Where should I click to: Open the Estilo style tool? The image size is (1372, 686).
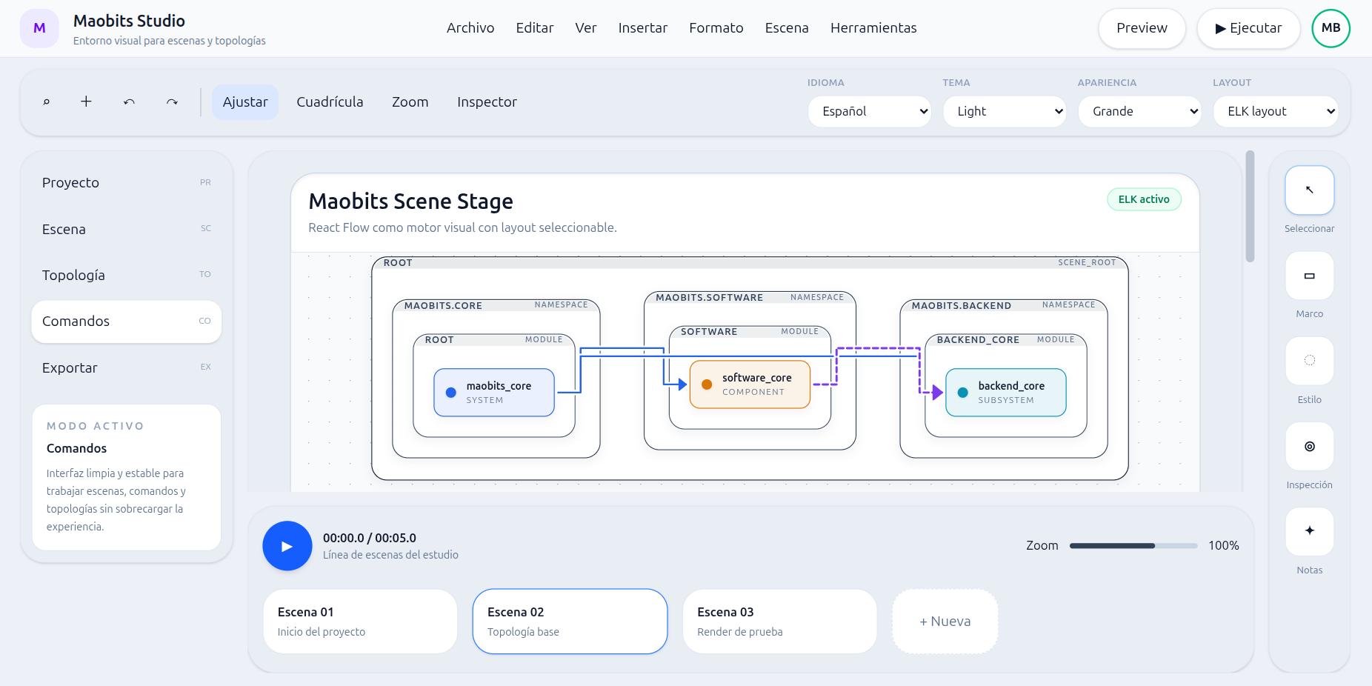pyautogui.click(x=1309, y=361)
